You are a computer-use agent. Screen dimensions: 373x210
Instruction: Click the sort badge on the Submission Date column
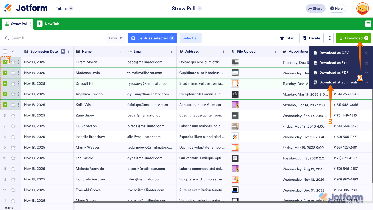coord(63,51)
